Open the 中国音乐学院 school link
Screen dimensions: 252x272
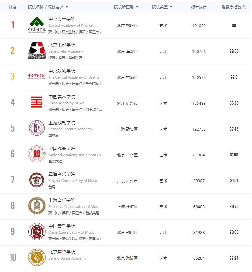(x=62, y=226)
